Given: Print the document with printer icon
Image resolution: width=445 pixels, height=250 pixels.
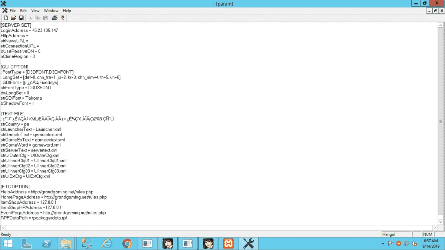Looking at the screenshot, I should (55, 18).
